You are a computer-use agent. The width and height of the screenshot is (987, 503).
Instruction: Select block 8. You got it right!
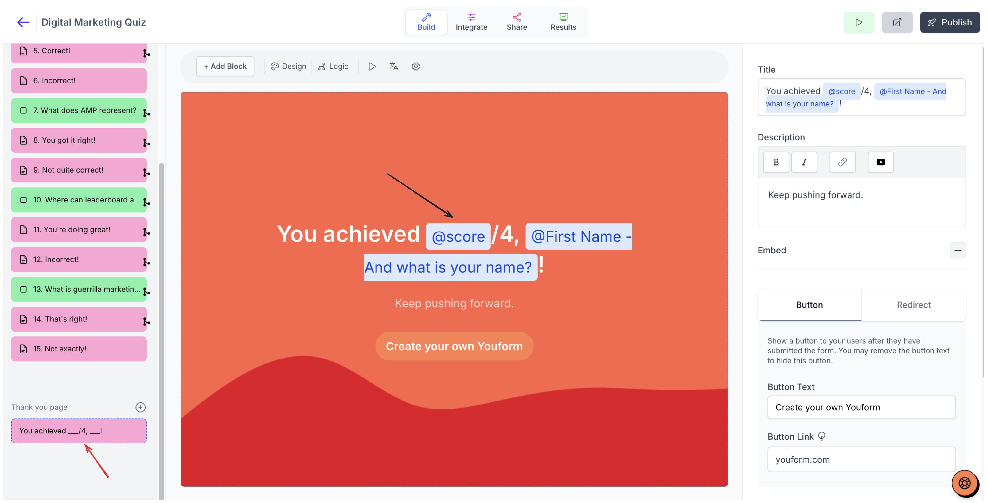pos(79,140)
